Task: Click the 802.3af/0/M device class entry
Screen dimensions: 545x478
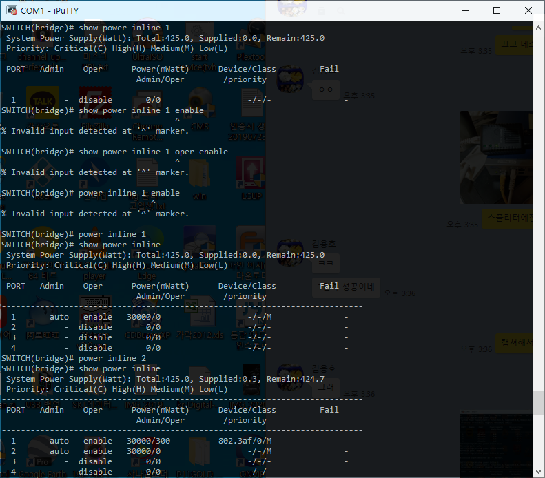Action: click(x=245, y=441)
